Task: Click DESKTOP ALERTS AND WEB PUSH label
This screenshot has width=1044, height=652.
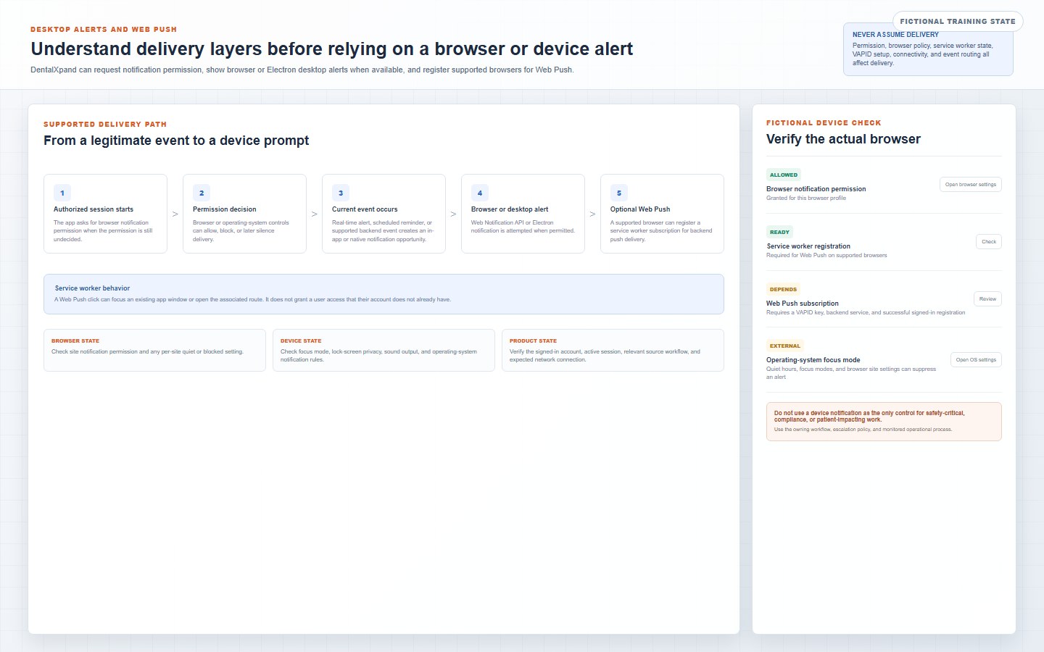Action: click(x=104, y=30)
